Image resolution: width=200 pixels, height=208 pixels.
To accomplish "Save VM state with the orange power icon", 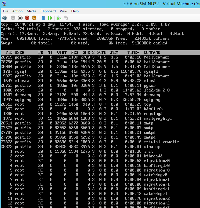I will click(x=34, y=18).
